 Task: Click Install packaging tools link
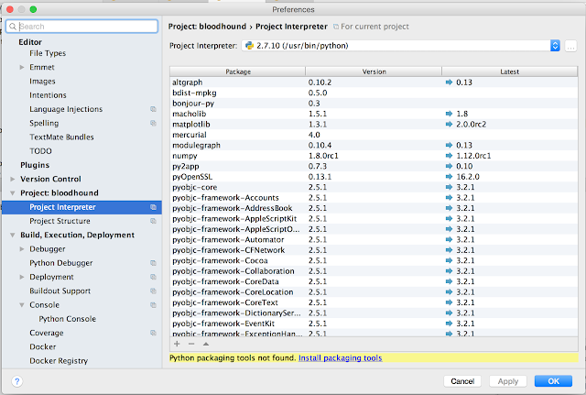click(x=340, y=358)
